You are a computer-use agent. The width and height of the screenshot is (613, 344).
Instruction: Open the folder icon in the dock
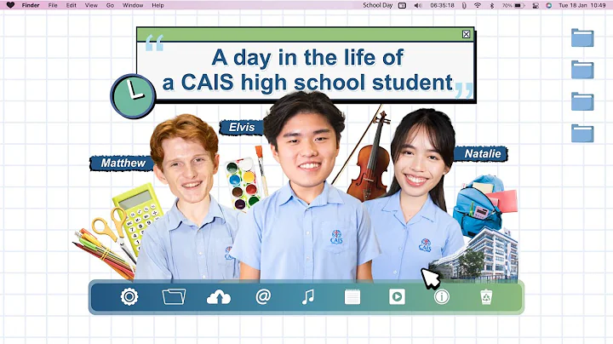click(x=174, y=296)
